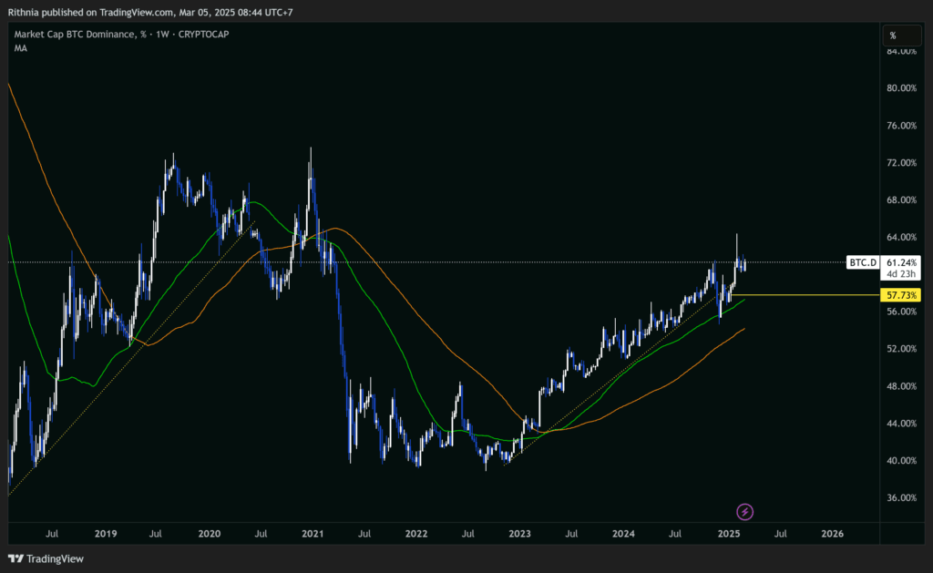Click the TradingView logo icon
The image size is (933, 573).
pyautogui.click(x=15, y=558)
